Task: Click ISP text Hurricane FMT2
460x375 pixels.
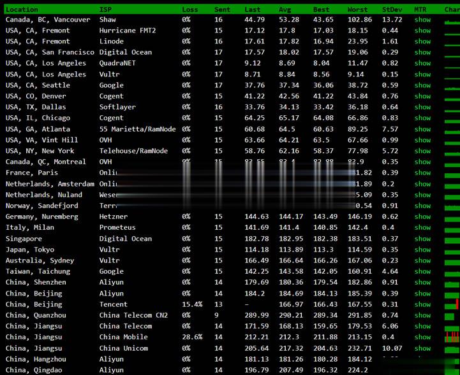Action: [128, 31]
